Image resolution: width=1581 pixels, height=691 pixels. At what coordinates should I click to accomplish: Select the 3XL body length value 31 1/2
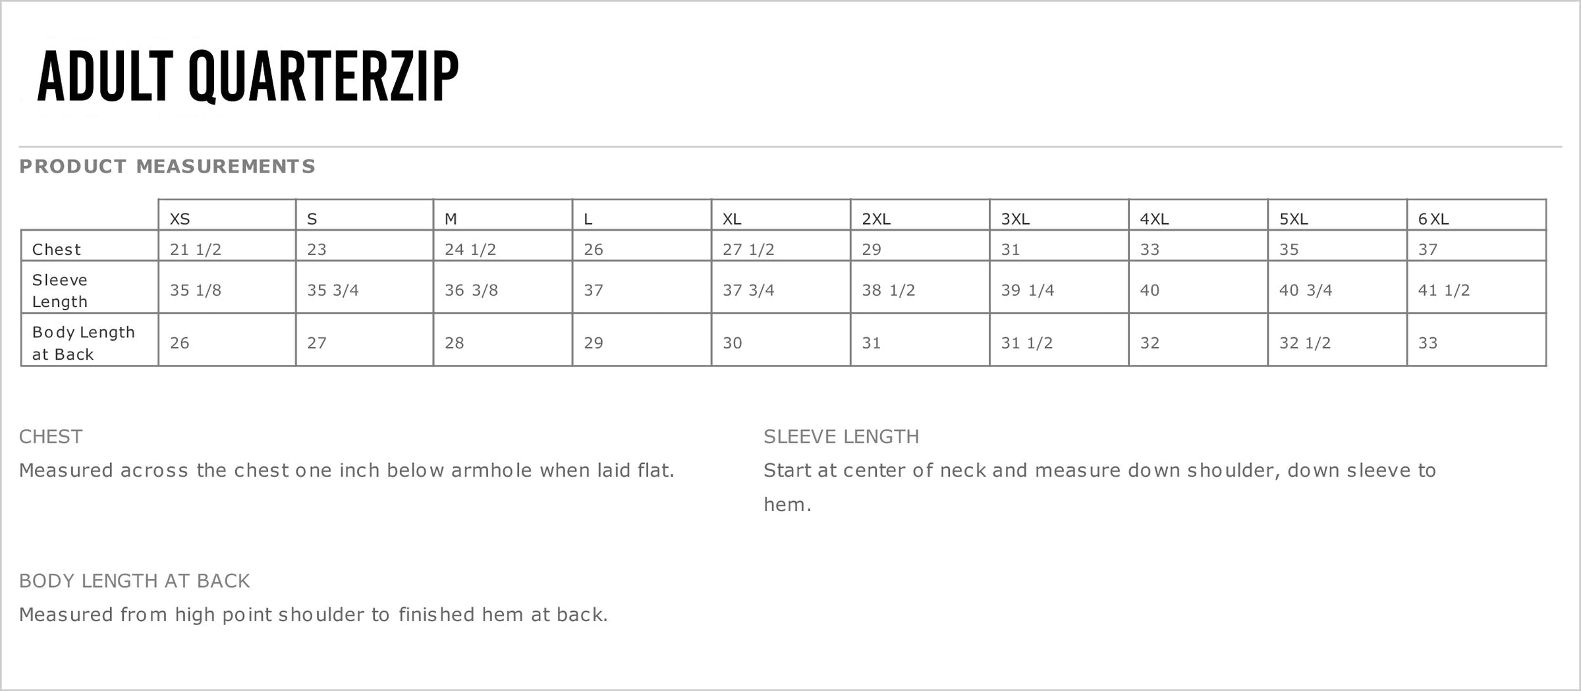click(1027, 343)
